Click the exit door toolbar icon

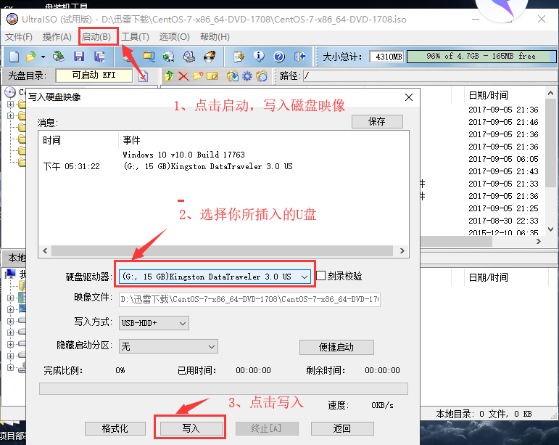coord(300,57)
